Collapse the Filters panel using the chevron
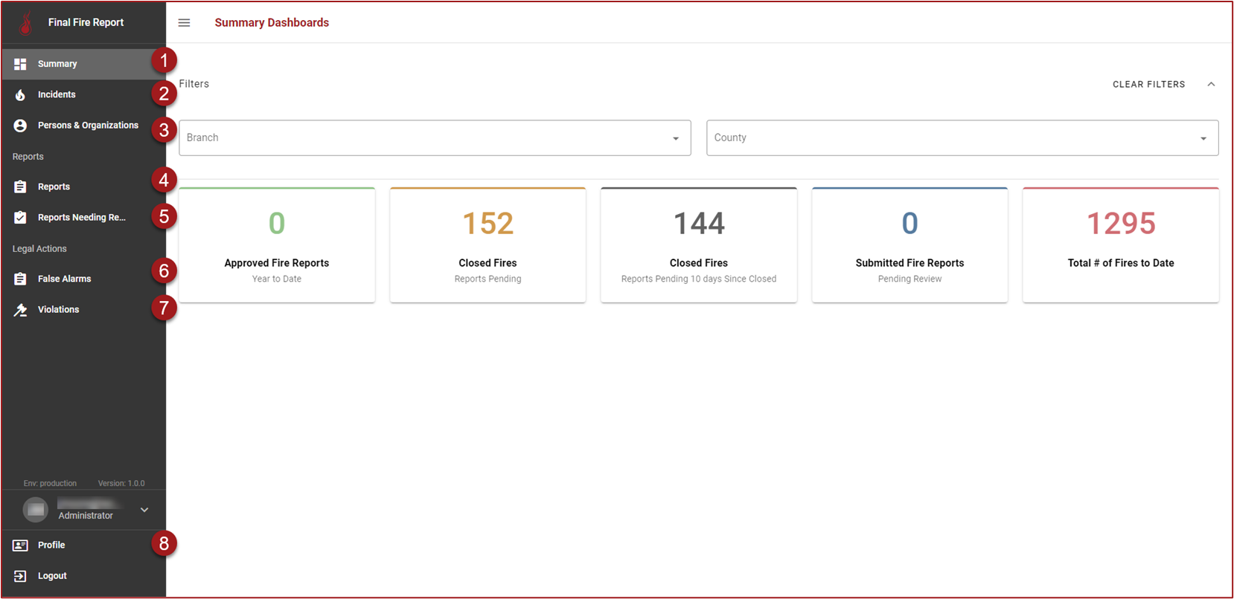 [x=1211, y=84]
